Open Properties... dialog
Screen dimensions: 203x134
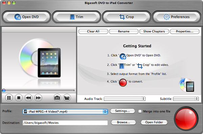point(185,31)
